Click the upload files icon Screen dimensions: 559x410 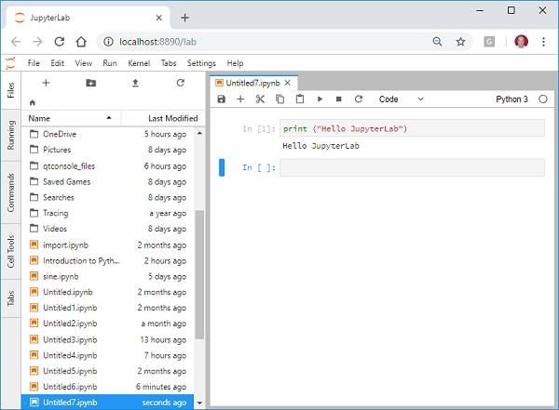click(135, 83)
